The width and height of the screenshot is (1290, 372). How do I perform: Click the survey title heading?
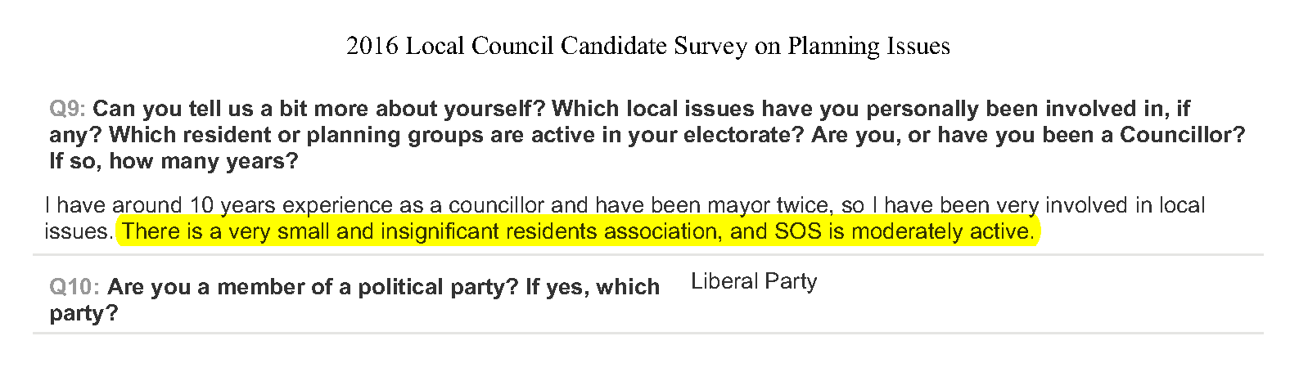647,47
